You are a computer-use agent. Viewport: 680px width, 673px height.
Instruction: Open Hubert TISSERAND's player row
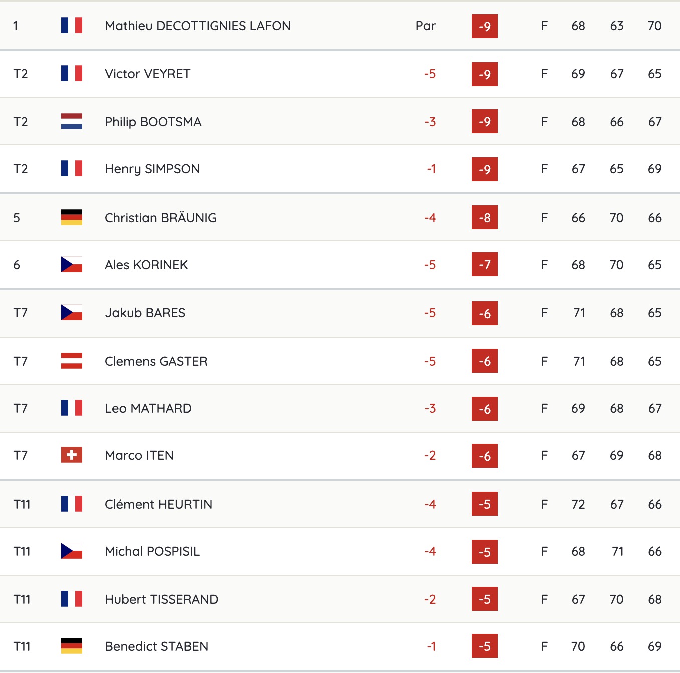[x=340, y=599]
